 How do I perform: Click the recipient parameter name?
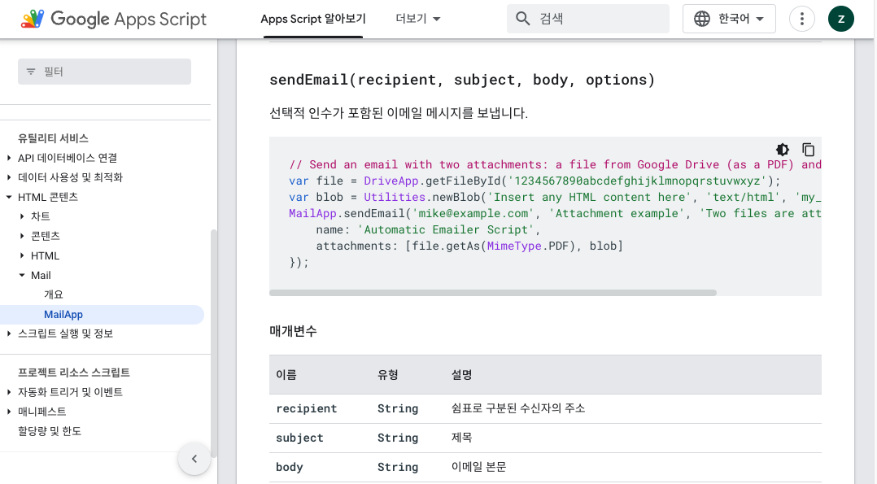pyautogui.click(x=307, y=408)
